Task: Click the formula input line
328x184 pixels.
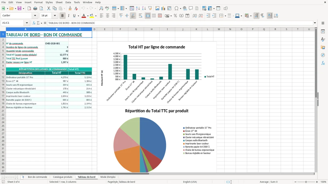Action: pyautogui.click(x=180, y=23)
